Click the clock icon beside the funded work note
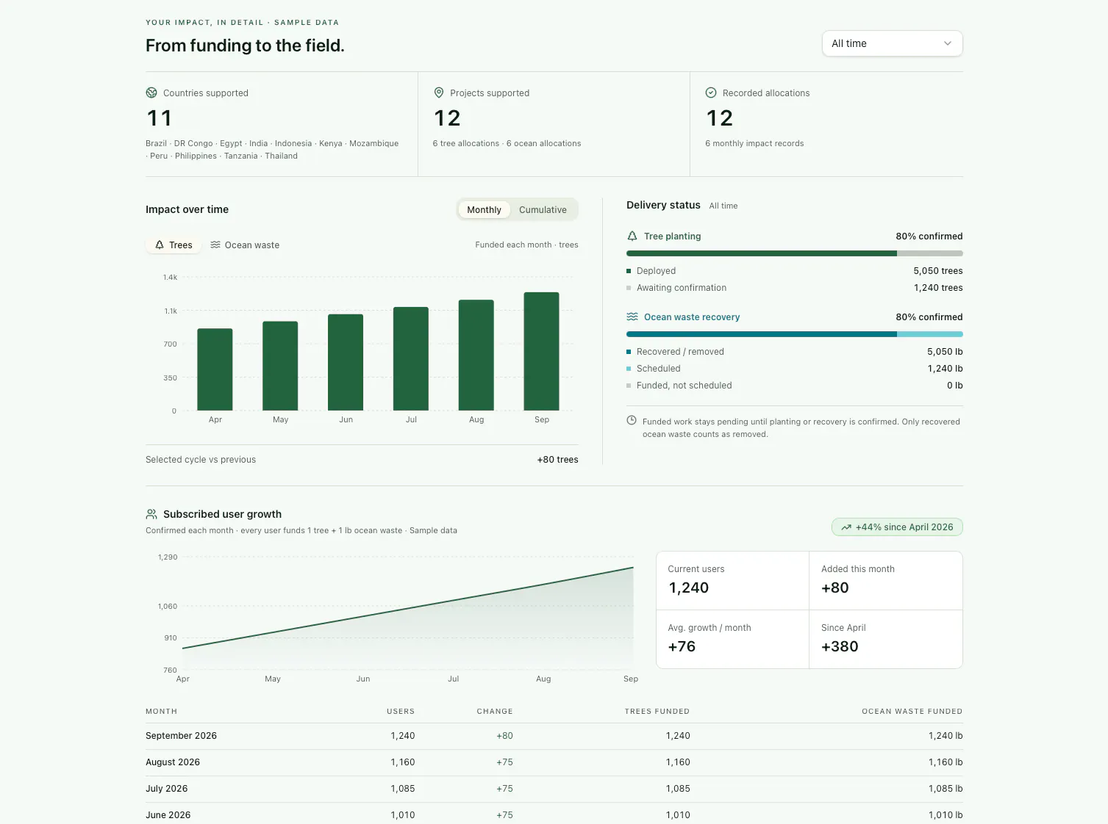The image size is (1108, 824). [632, 420]
